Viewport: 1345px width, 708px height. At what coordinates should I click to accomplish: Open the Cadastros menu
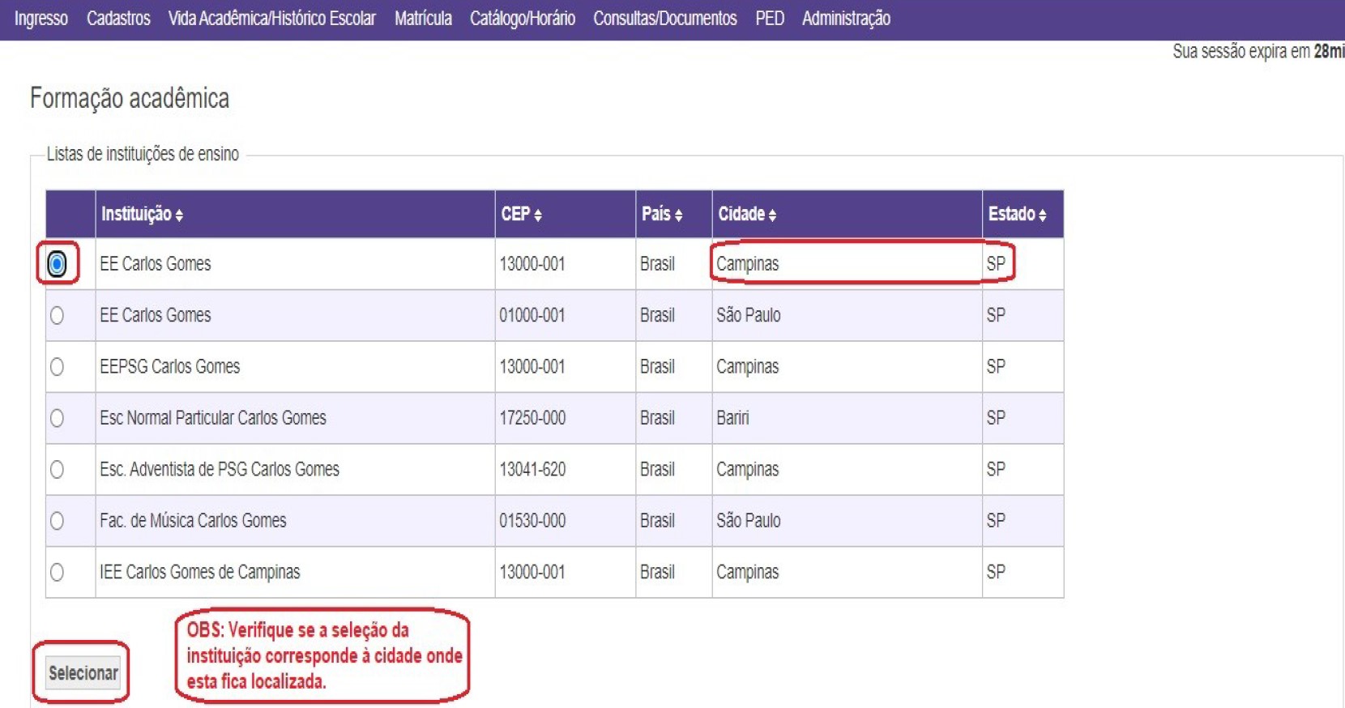(x=118, y=18)
